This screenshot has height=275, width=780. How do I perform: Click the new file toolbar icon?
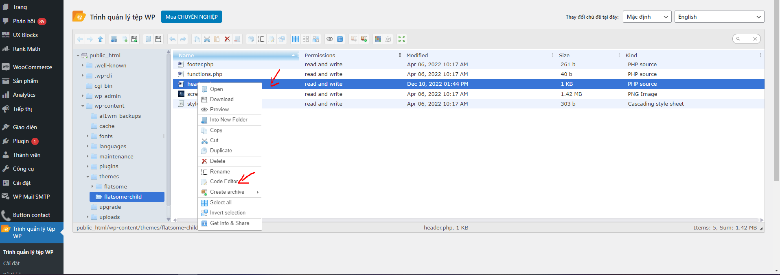tap(124, 39)
